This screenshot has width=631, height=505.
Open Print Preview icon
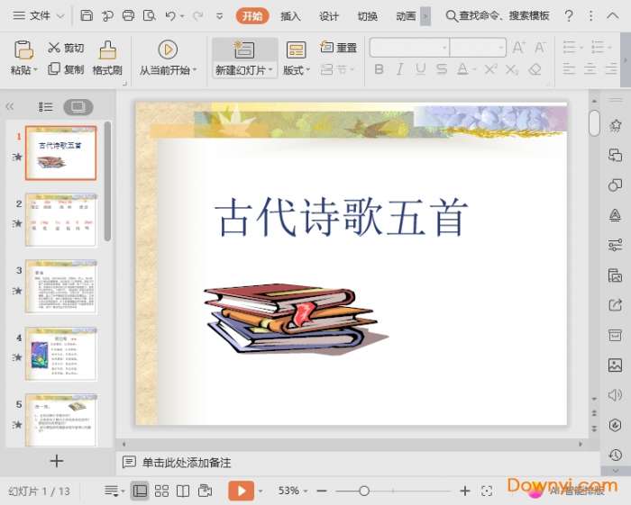[150, 15]
